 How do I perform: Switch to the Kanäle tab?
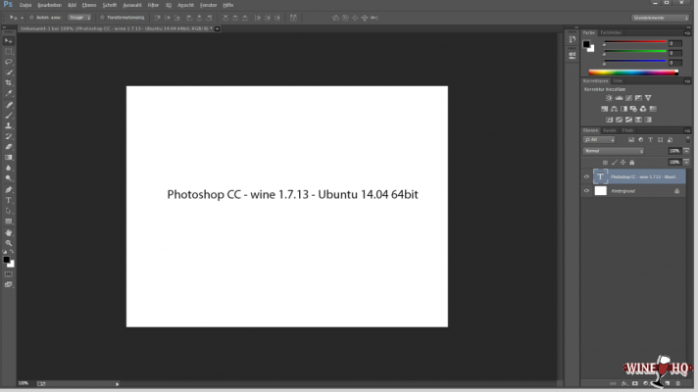coord(610,130)
